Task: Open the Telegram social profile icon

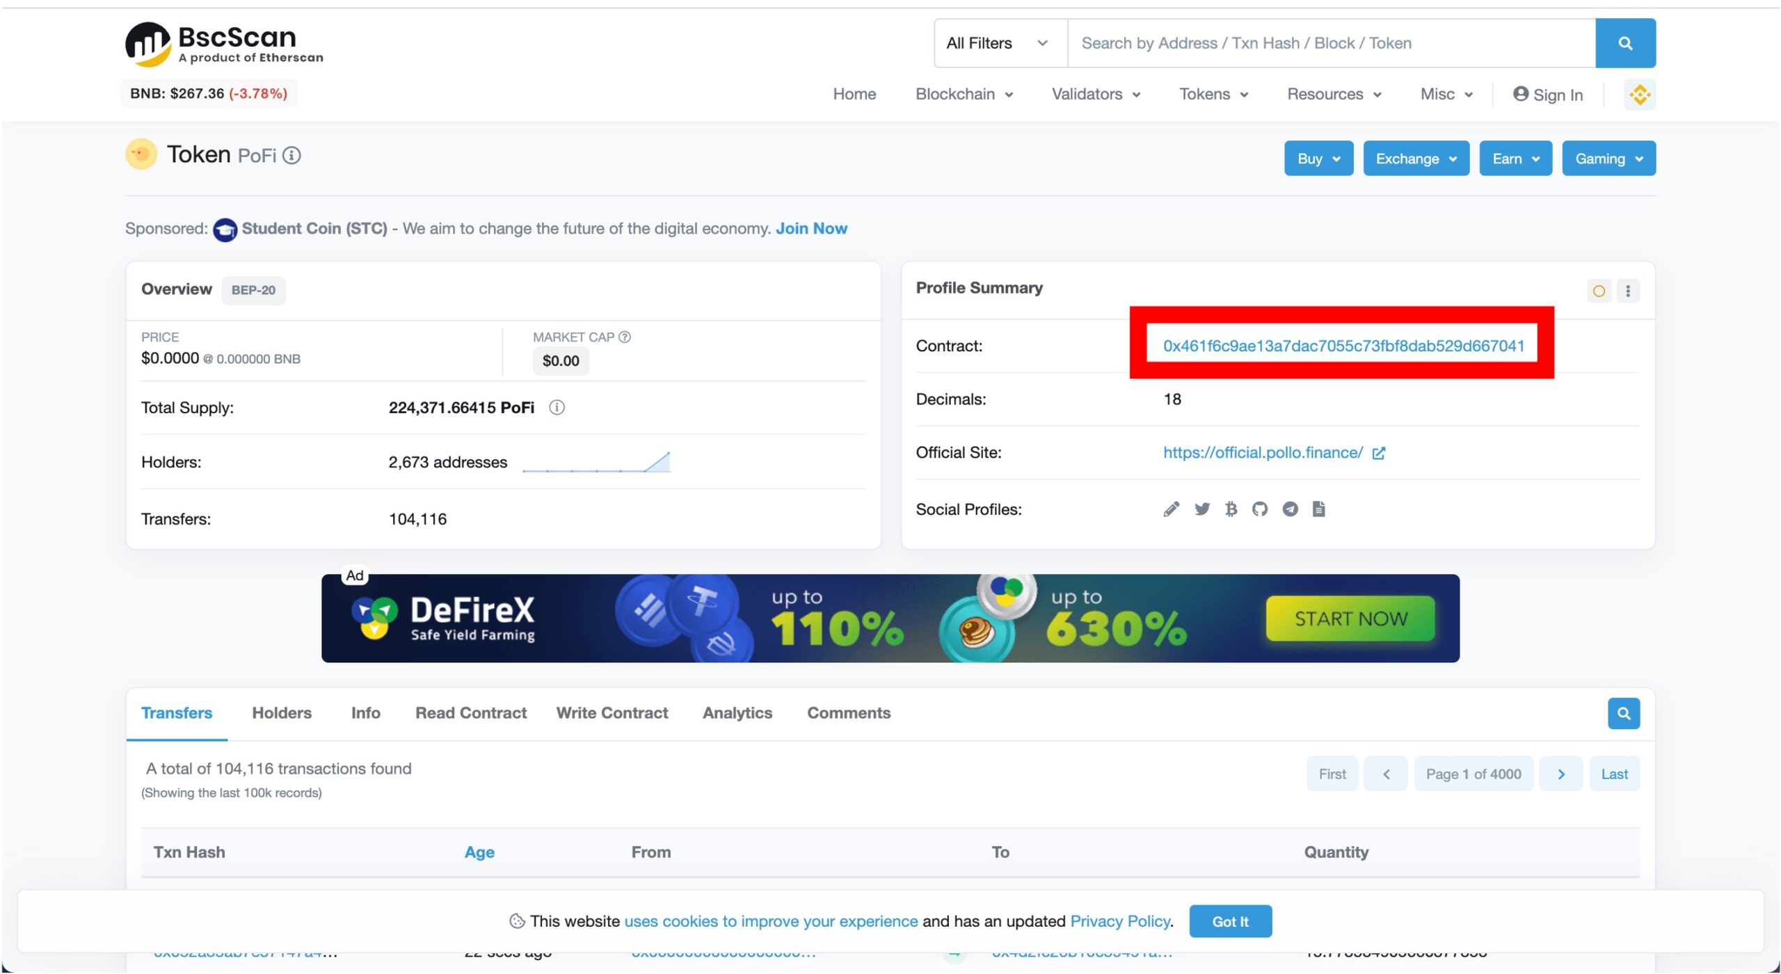Action: point(1290,509)
